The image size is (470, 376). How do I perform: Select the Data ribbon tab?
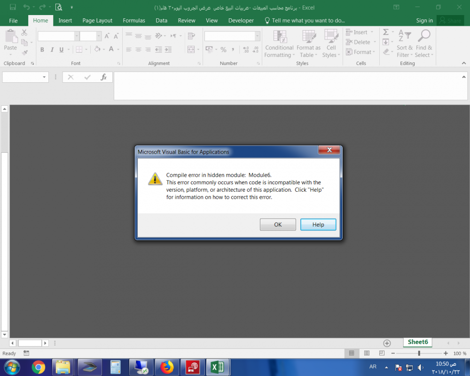click(161, 21)
